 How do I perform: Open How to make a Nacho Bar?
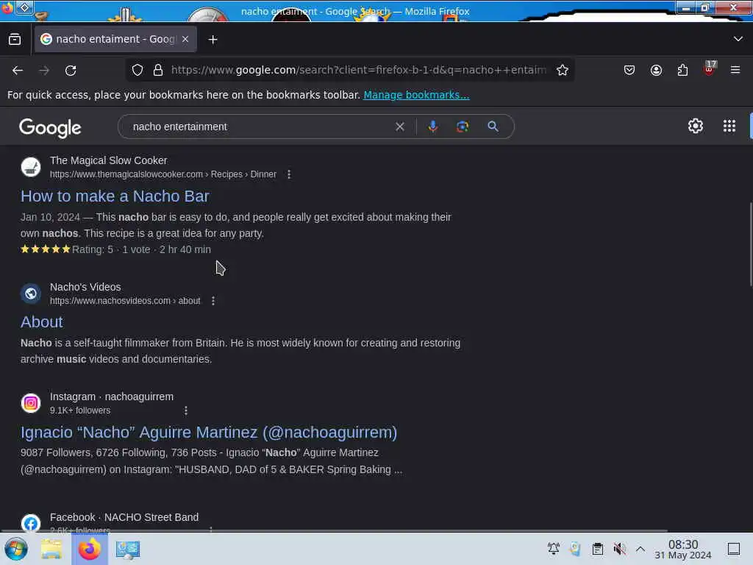pyautogui.click(x=115, y=196)
